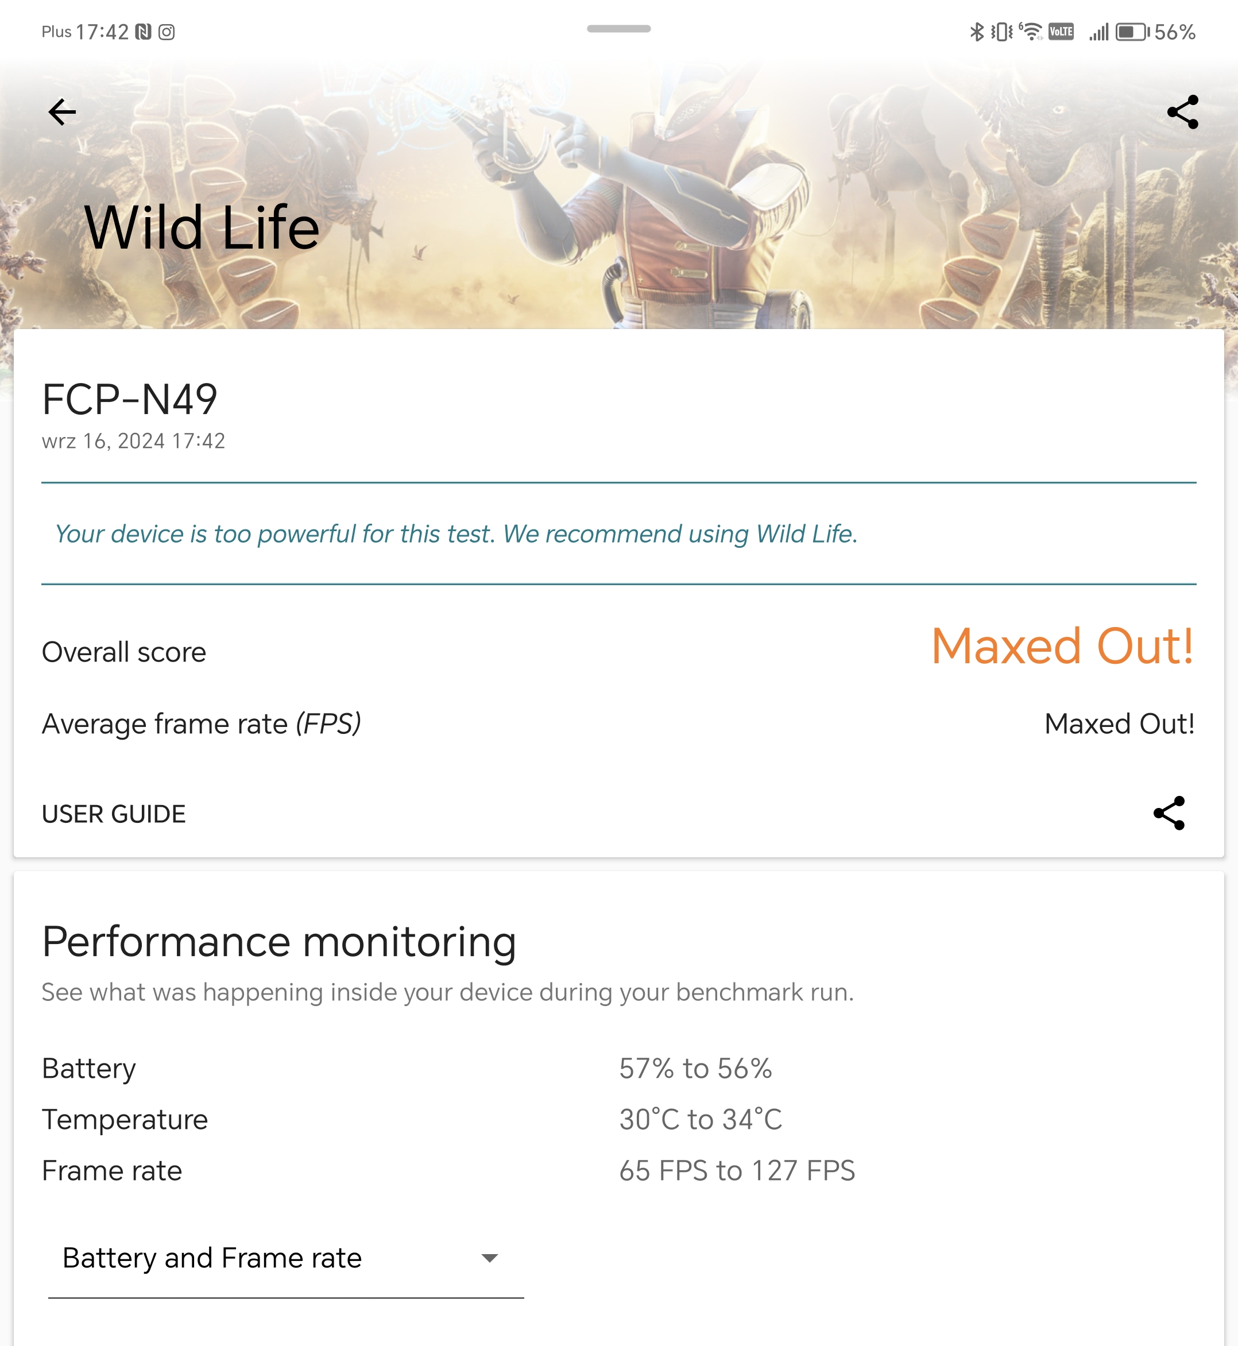Tap the battery indicator icon

coord(1132,32)
